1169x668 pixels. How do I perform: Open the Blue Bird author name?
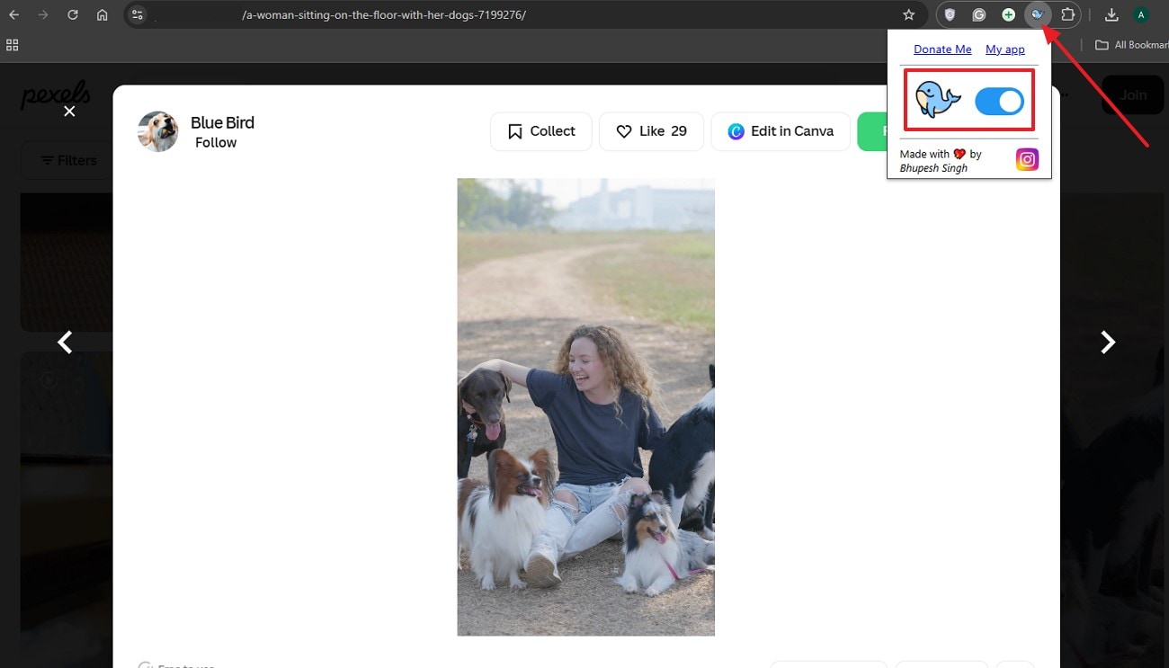222,122
